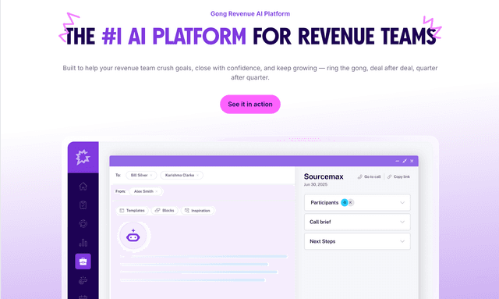Image resolution: width=499 pixels, height=299 pixels.
Task: Open the Inspiration option
Action: click(x=197, y=211)
